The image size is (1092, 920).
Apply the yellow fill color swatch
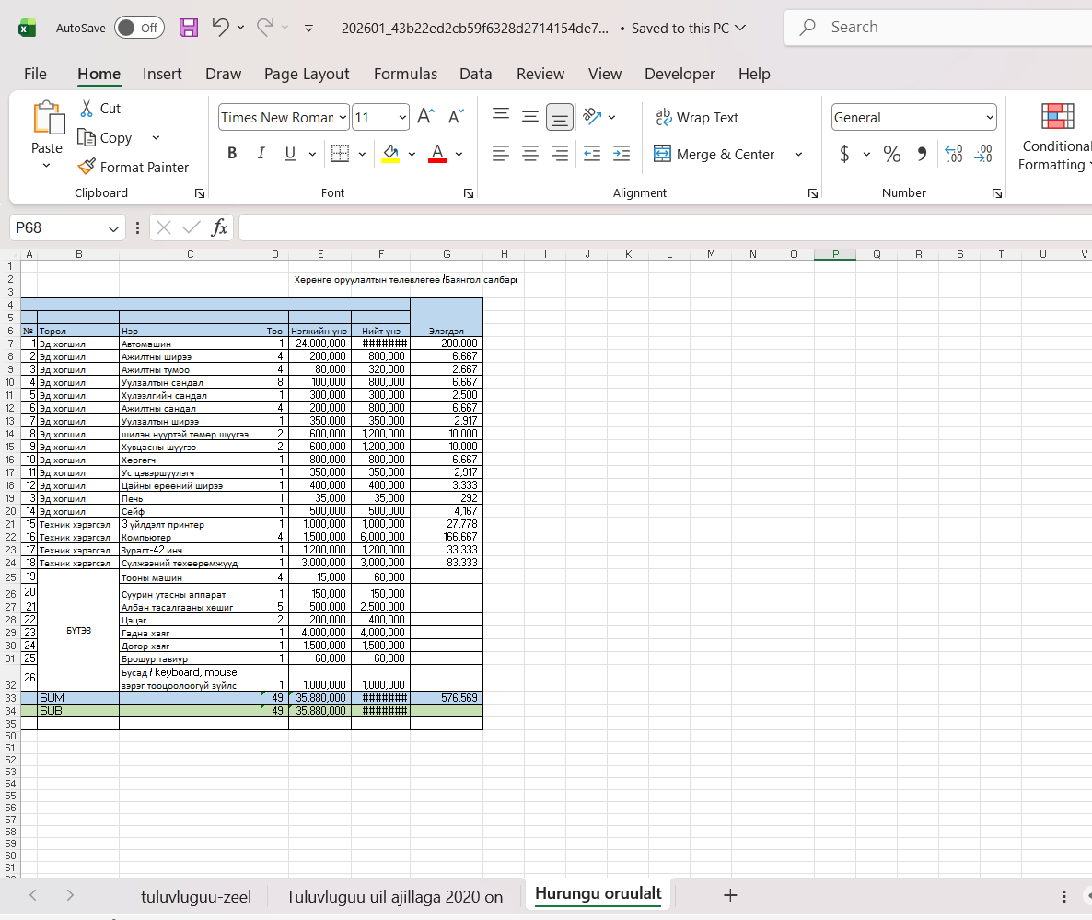(x=390, y=154)
